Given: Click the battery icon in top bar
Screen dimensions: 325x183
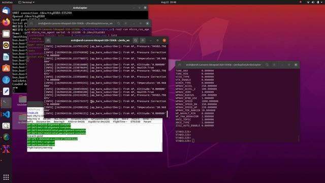Looking at the screenshot, I should (x=318, y=2).
